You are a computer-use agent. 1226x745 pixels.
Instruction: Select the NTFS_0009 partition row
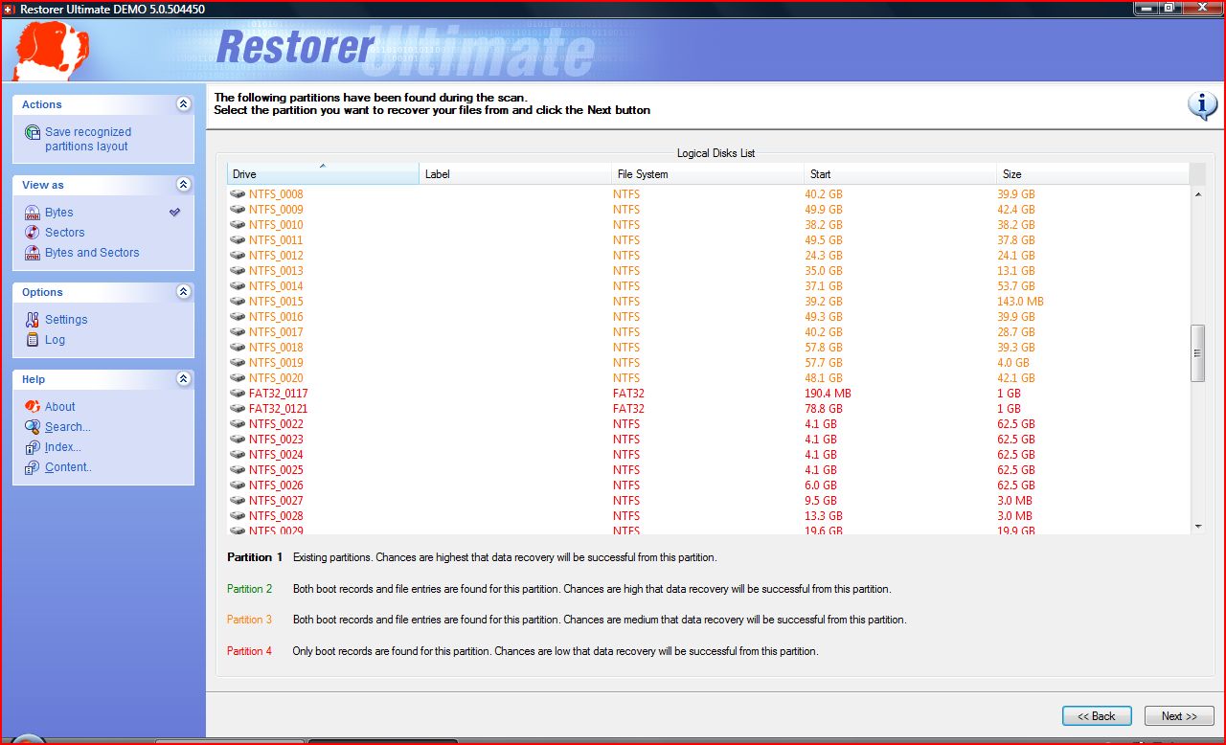click(x=708, y=210)
